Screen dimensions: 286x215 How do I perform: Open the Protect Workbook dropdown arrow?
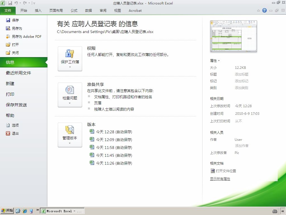coord(70,67)
